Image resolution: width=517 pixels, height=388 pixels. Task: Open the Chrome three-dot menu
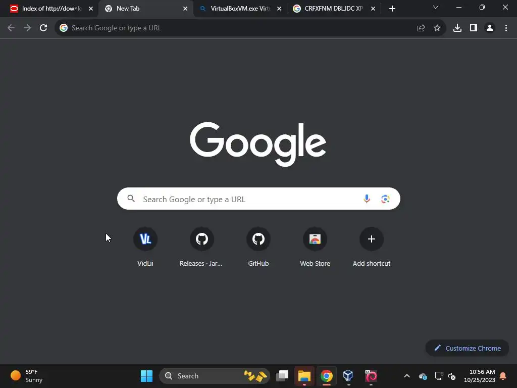coord(506,28)
